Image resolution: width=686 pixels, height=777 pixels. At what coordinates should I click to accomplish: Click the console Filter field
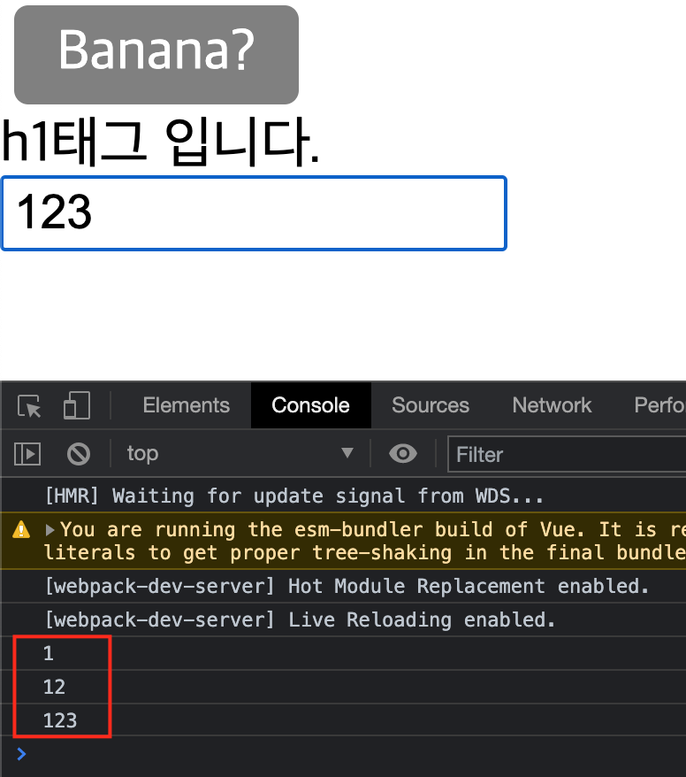point(567,454)
